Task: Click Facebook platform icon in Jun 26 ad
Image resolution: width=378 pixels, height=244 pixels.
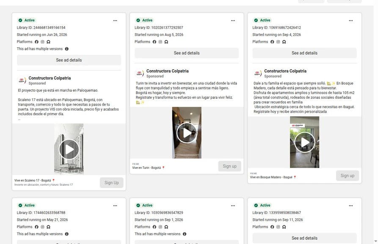Action: (x=37, y=42)
